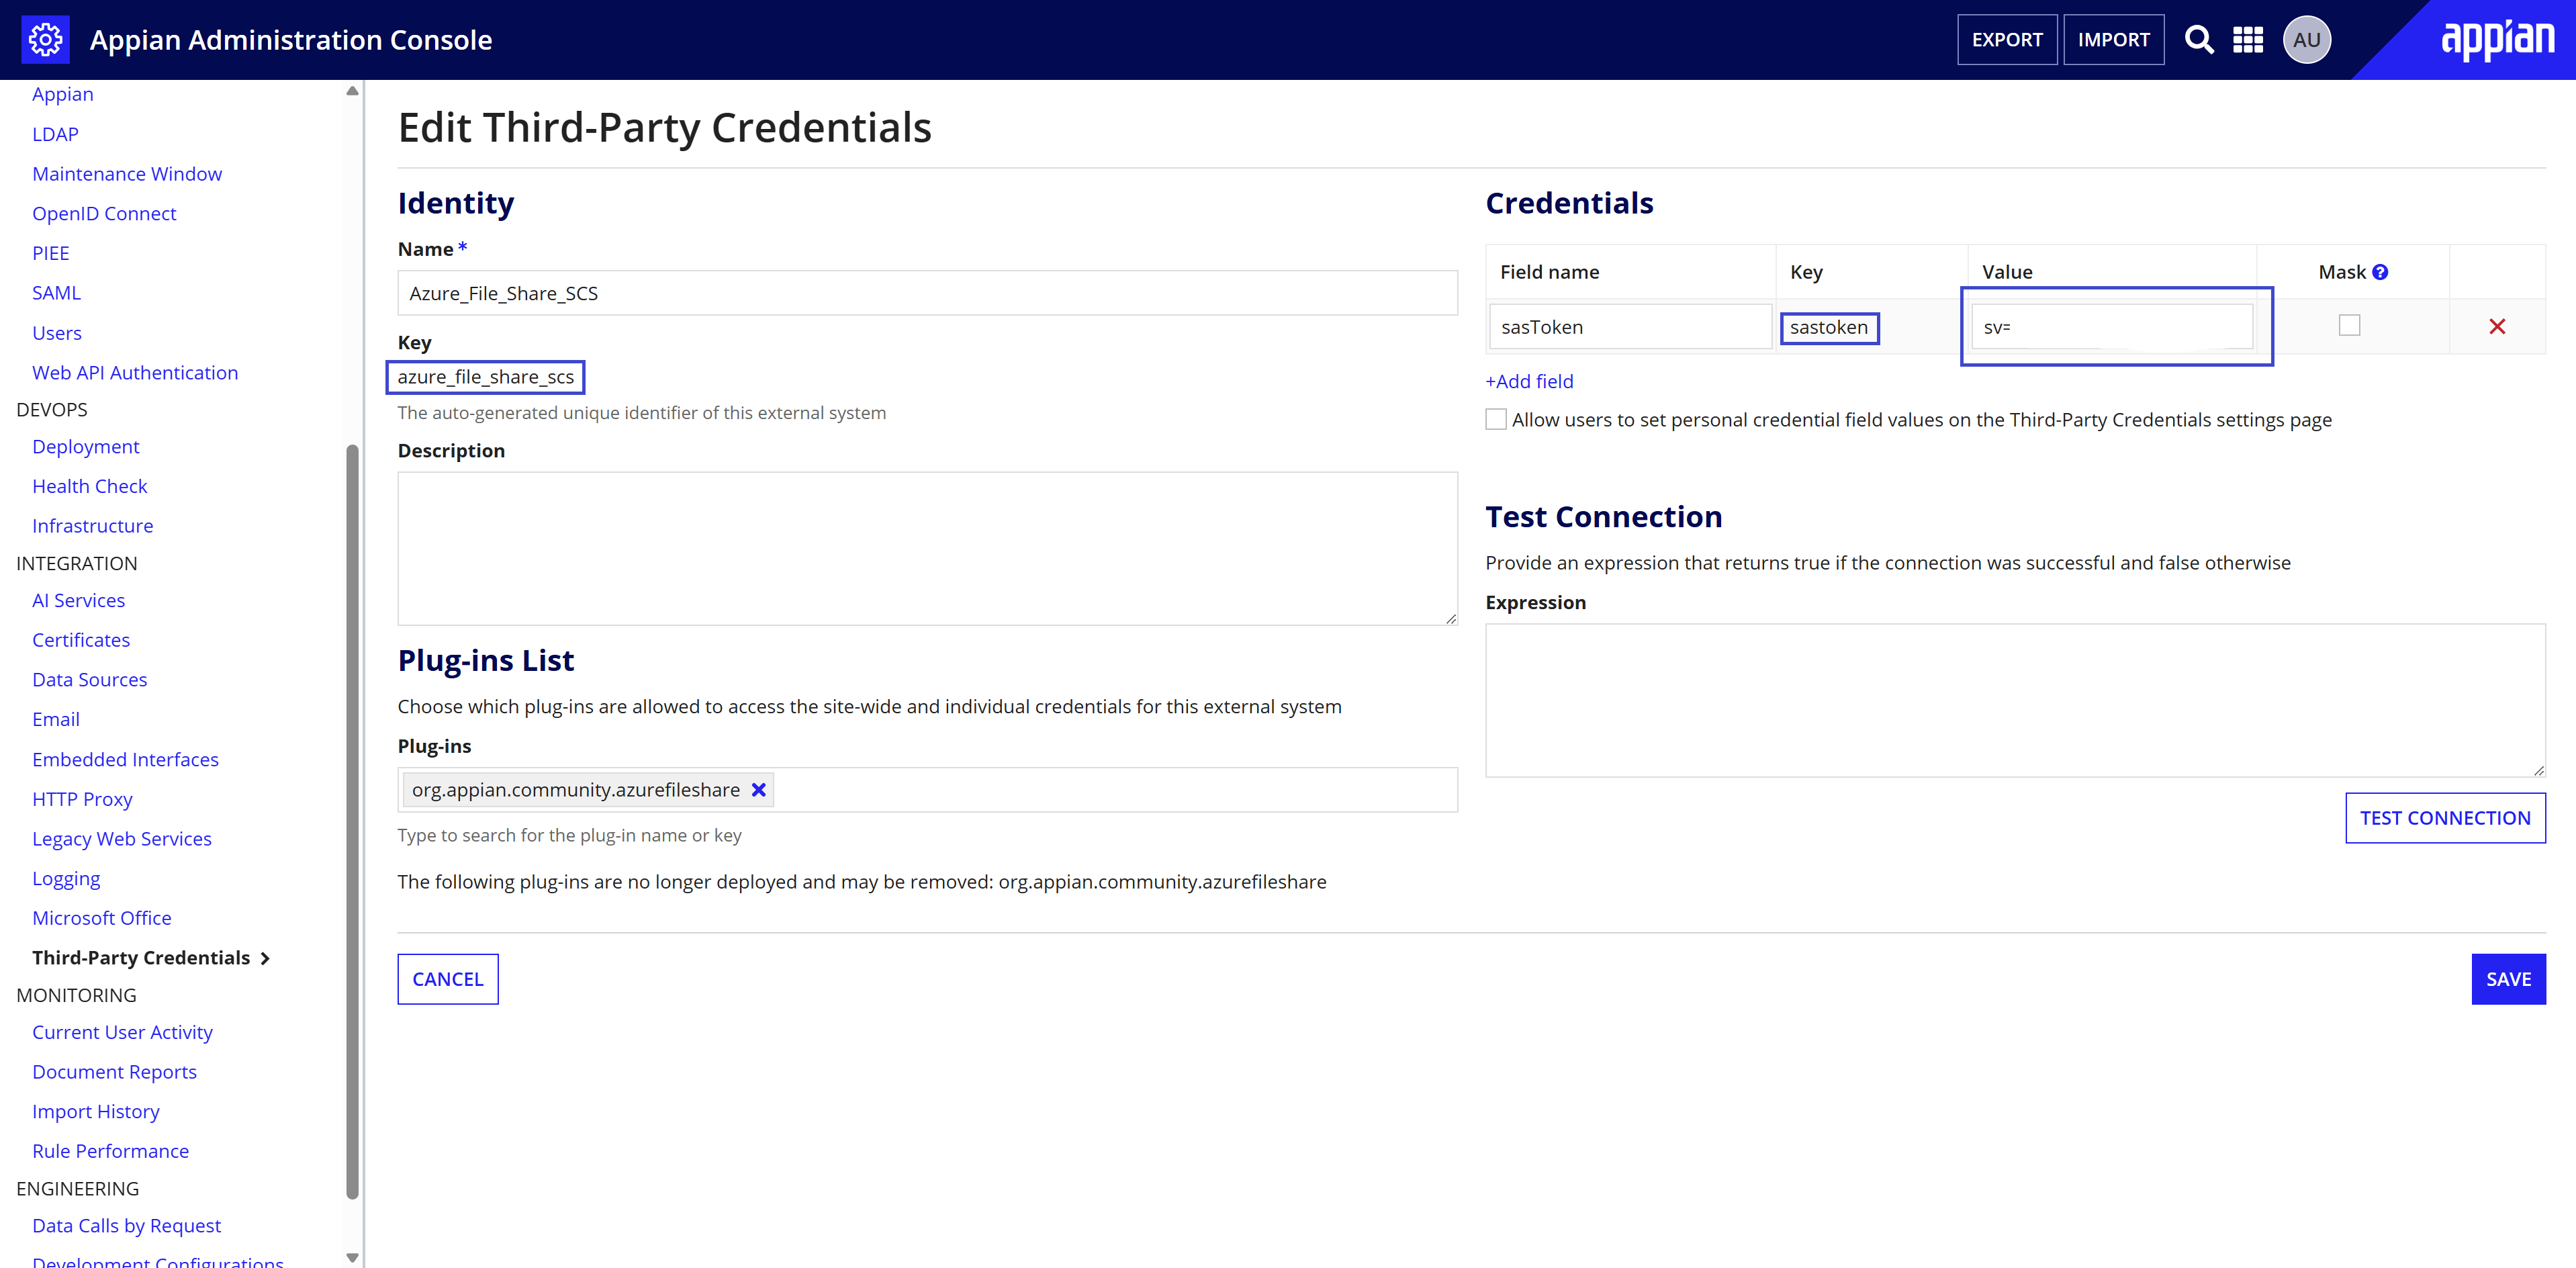2576x1268 pixels.
Task: Open the apps grid navigation icon
Action: click(2248, 40)
